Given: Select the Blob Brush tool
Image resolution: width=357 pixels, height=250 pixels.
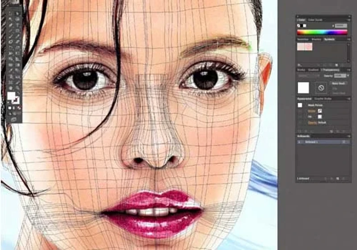Looking at the screenshot, I should tap(10, 41).
